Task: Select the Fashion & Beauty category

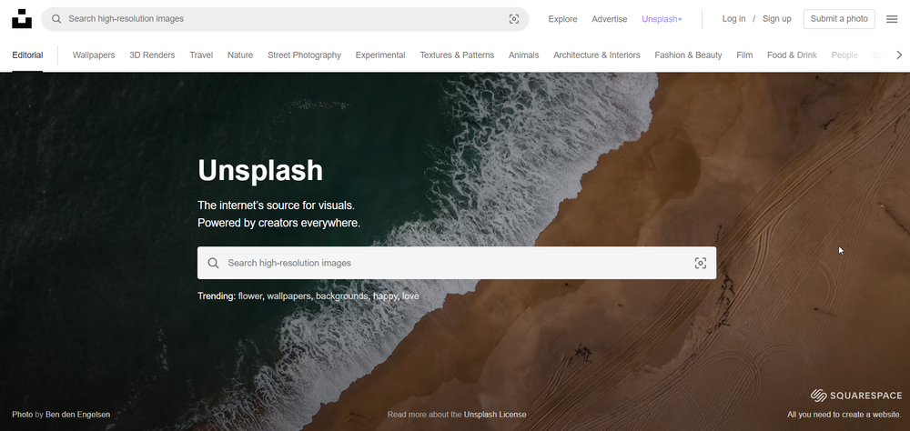Action: (x=688, y=55)
